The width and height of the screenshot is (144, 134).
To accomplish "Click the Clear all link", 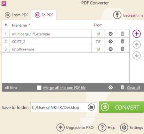I will click(x=133, y=88).
